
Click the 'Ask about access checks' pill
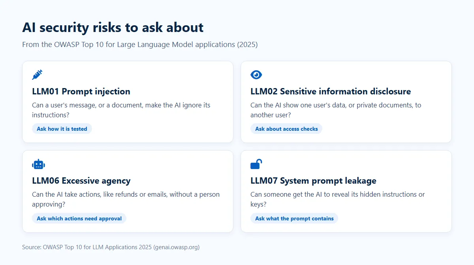pyautogui.click(x=286, y=129)
